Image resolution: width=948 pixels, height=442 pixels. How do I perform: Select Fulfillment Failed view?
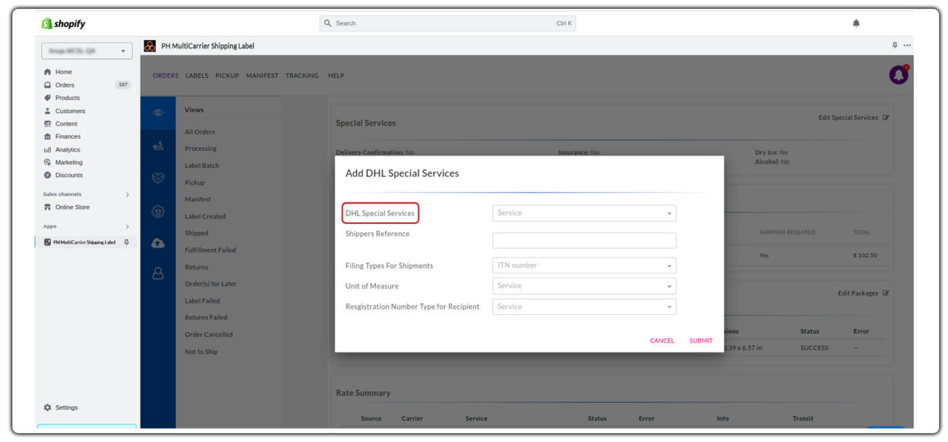(210, 250)
